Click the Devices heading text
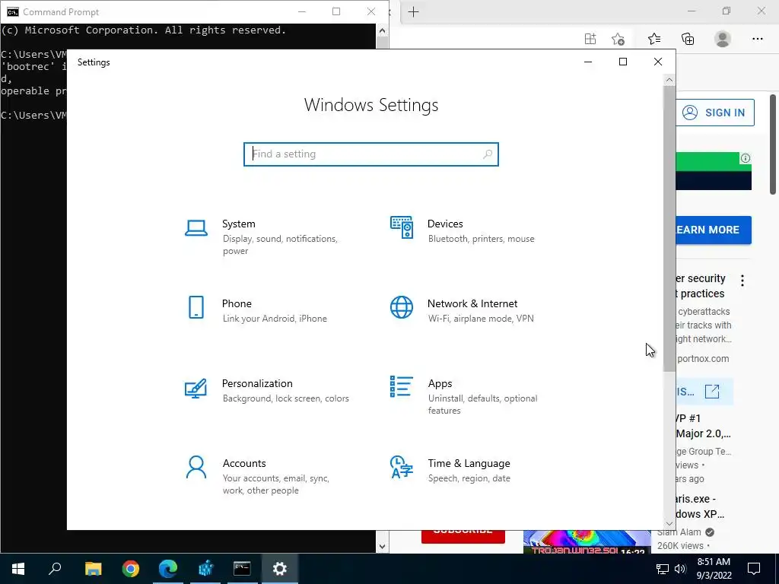Image resolution: width=779 pixels, height=584 pixels. pos(445,224)
